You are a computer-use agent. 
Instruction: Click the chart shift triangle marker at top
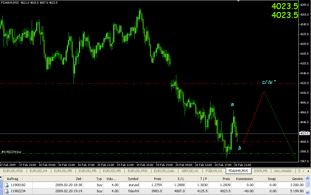pyautogui.click(x=239, y=1)
